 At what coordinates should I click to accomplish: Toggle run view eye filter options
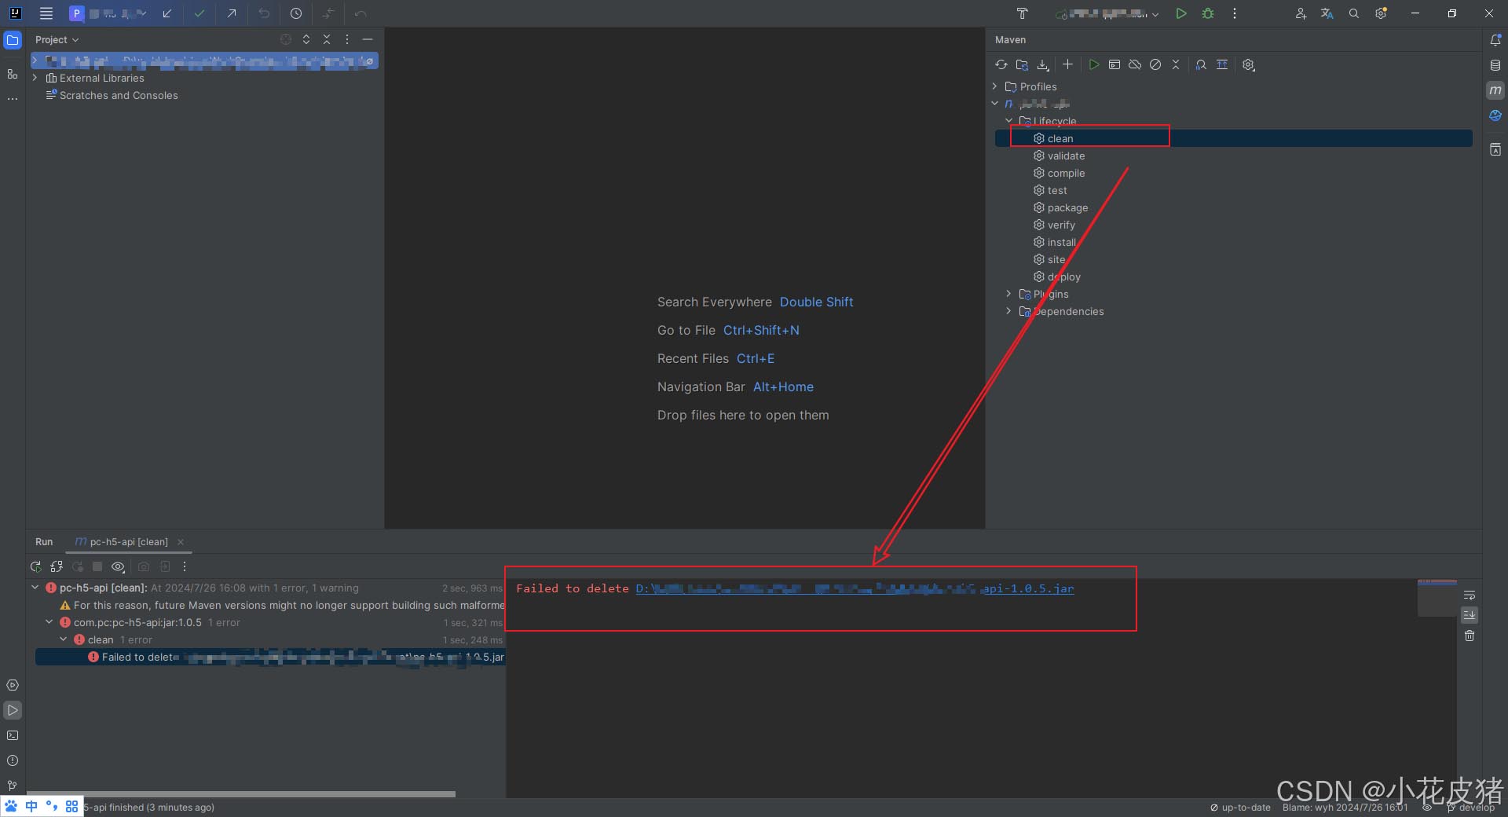118,566
